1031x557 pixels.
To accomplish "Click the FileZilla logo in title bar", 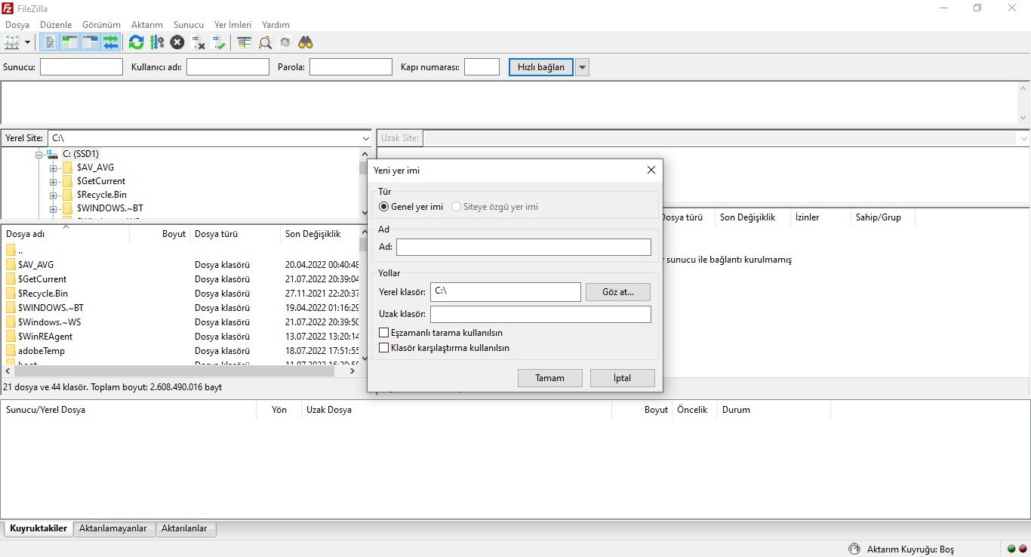I will tap(8, 8).
